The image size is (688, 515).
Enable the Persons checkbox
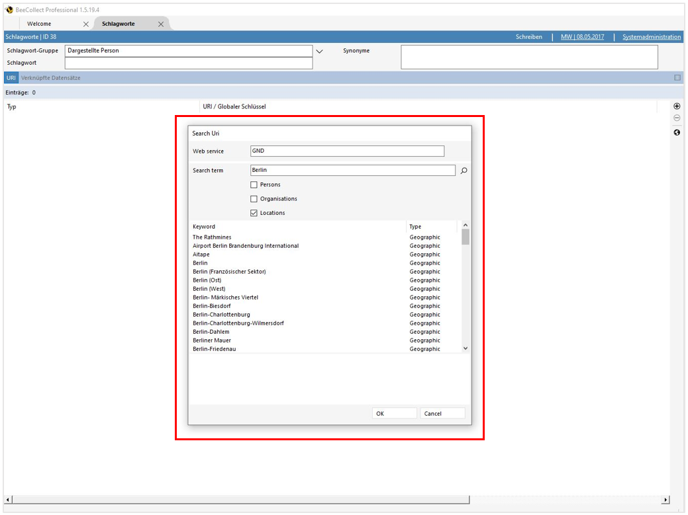click(254, 185)
